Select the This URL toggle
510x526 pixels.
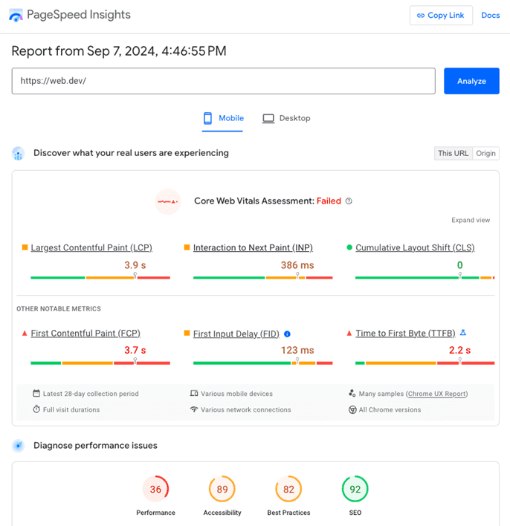click(x=453, y=153)
